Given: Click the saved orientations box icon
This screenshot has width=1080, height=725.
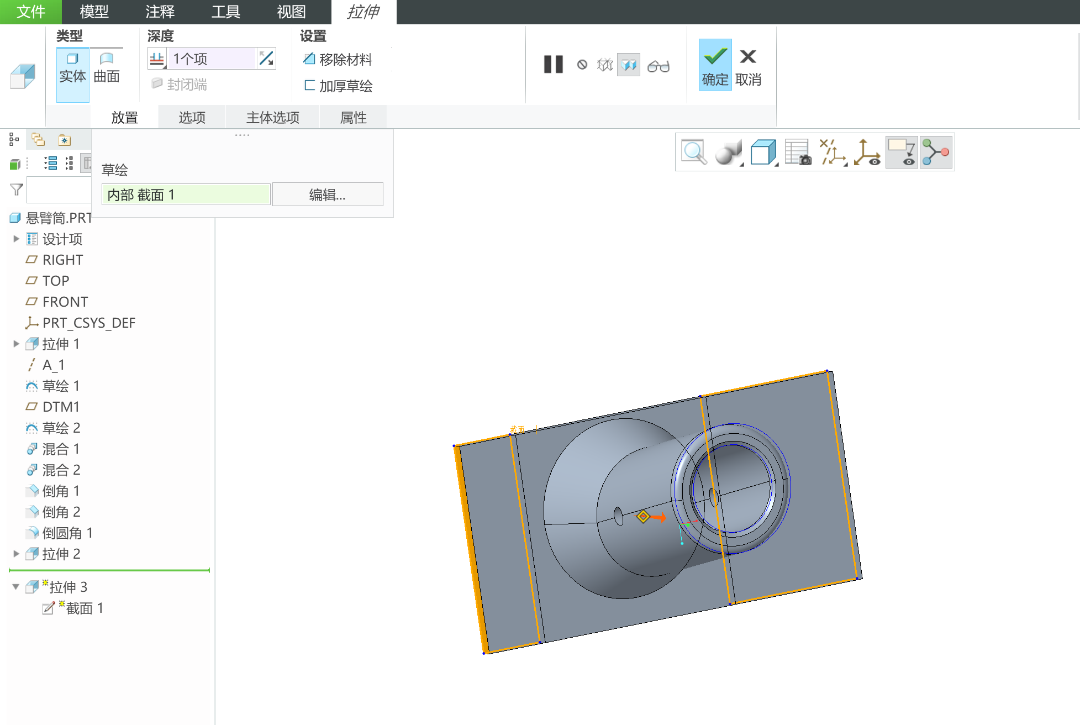Looking at the screenshot, I should click(x=763, y=152).
